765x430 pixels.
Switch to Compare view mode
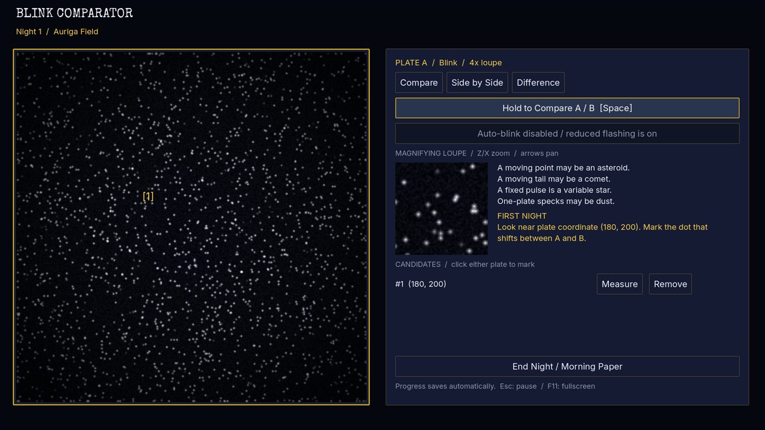click(419, 82)
